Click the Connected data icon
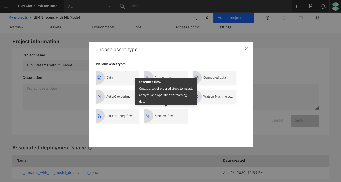Image resolution: width=341 pixels, height=182 pixels. coord(196,78)
